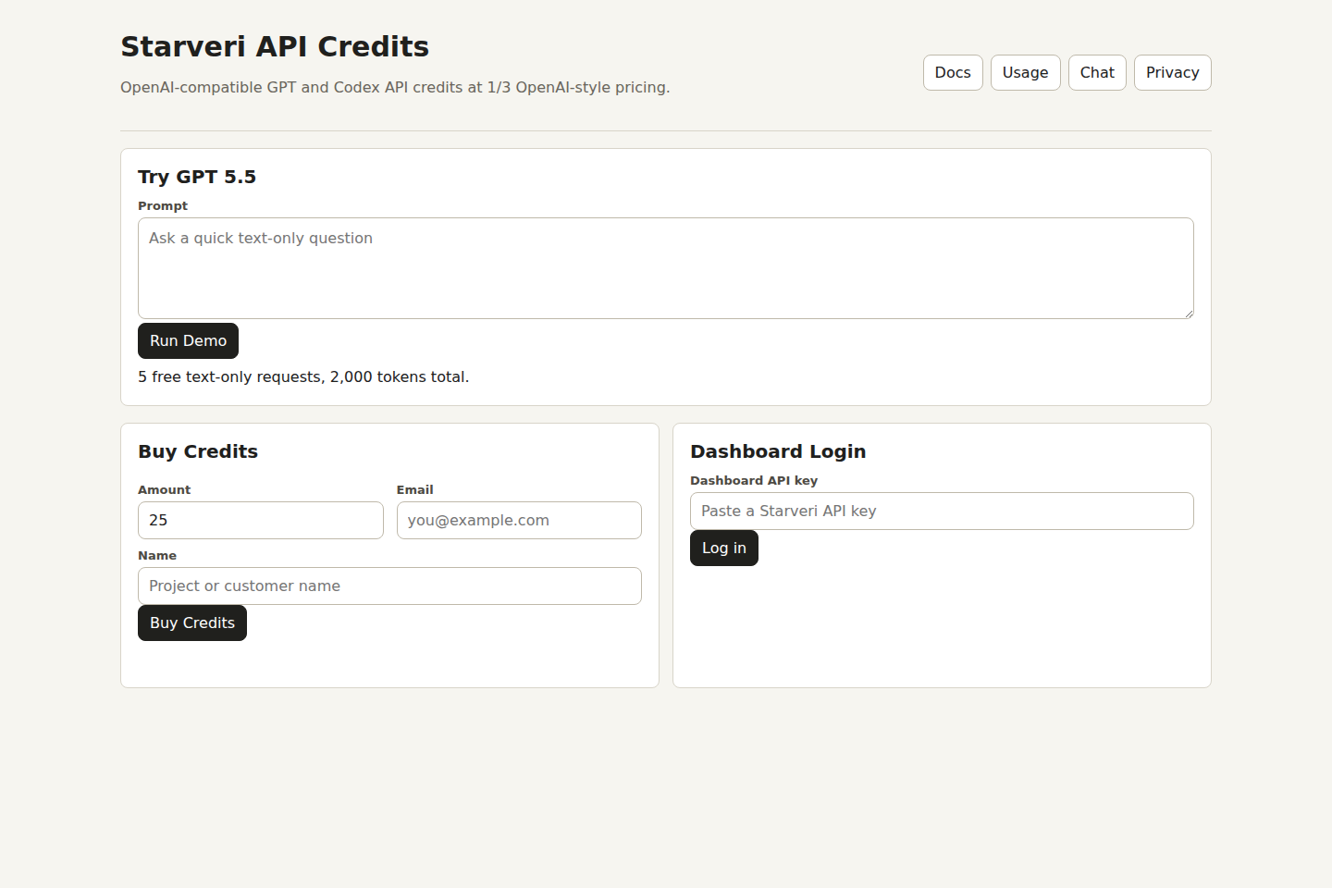Focus the Prompt text area
The width and height of the screenshot is (1332, 888).
(666, 268)
